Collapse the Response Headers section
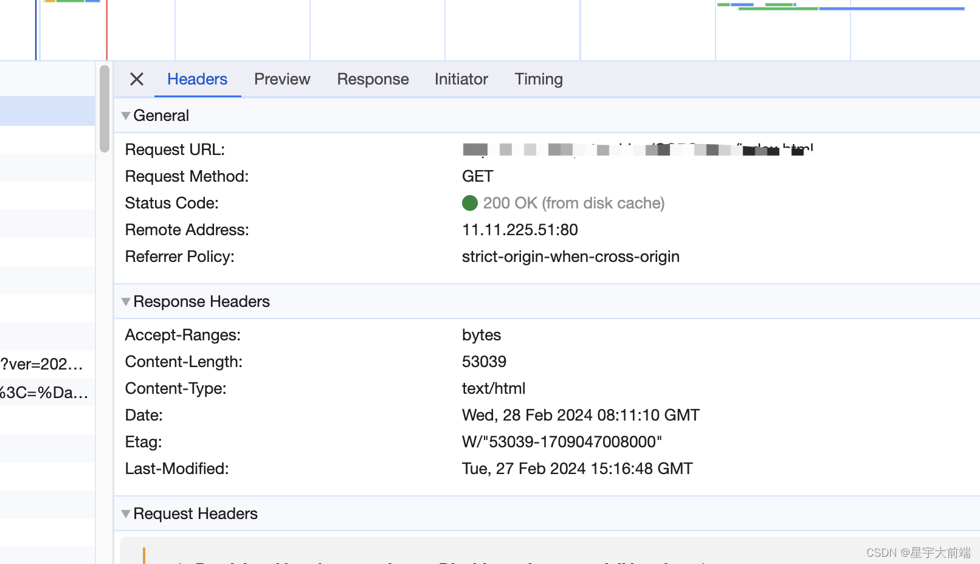The image size is (980, 564). click(126, 301)
